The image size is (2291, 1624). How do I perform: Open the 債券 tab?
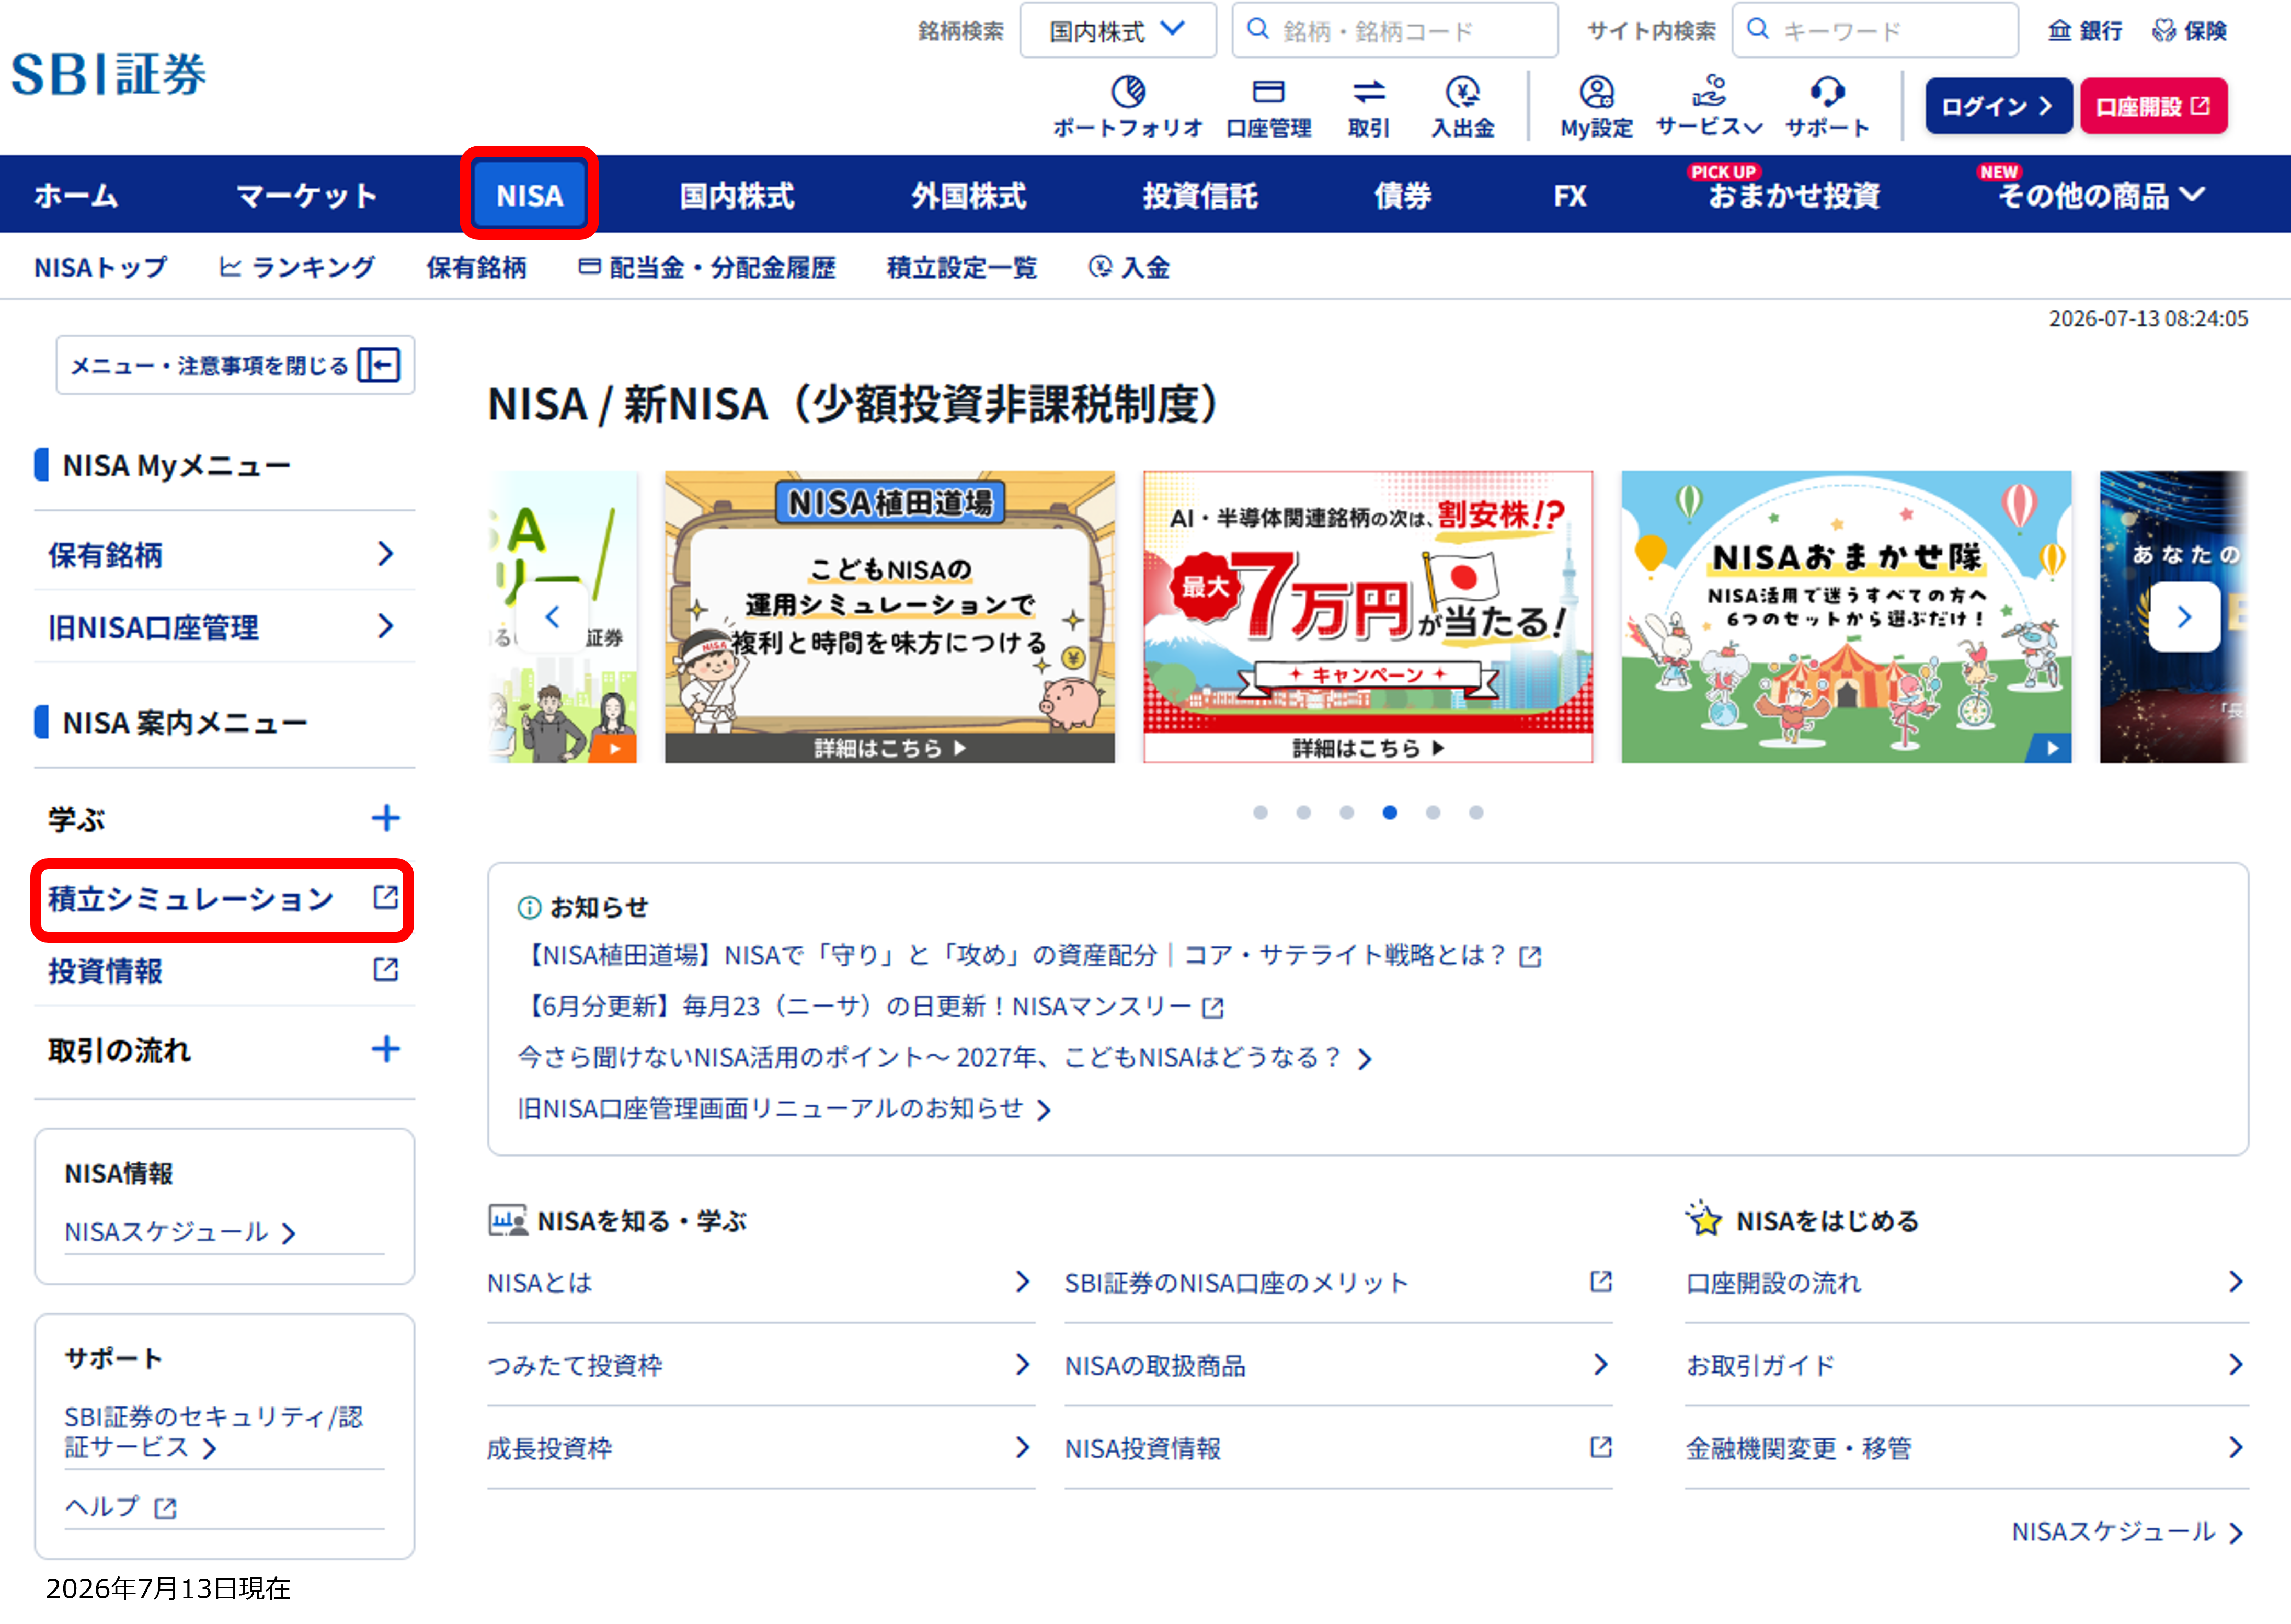tap(1403, 195)
